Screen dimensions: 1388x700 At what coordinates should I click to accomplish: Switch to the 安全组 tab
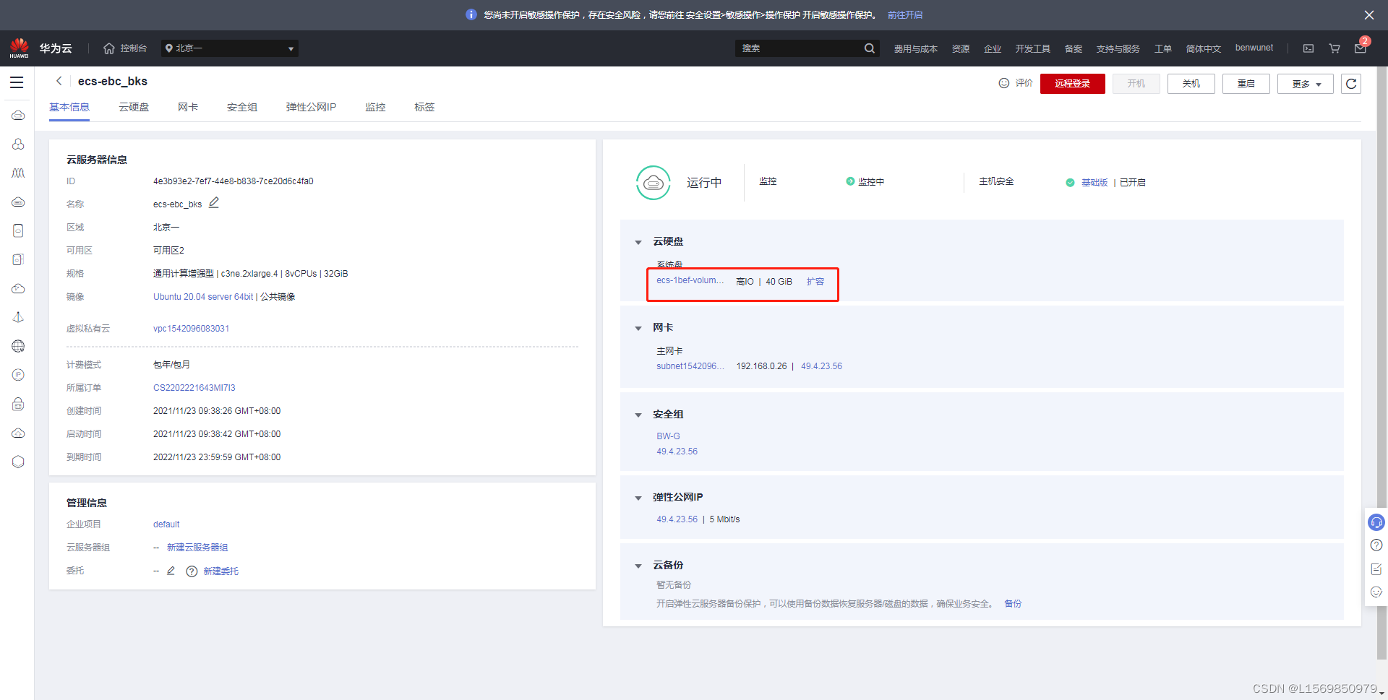click(242, 107)
